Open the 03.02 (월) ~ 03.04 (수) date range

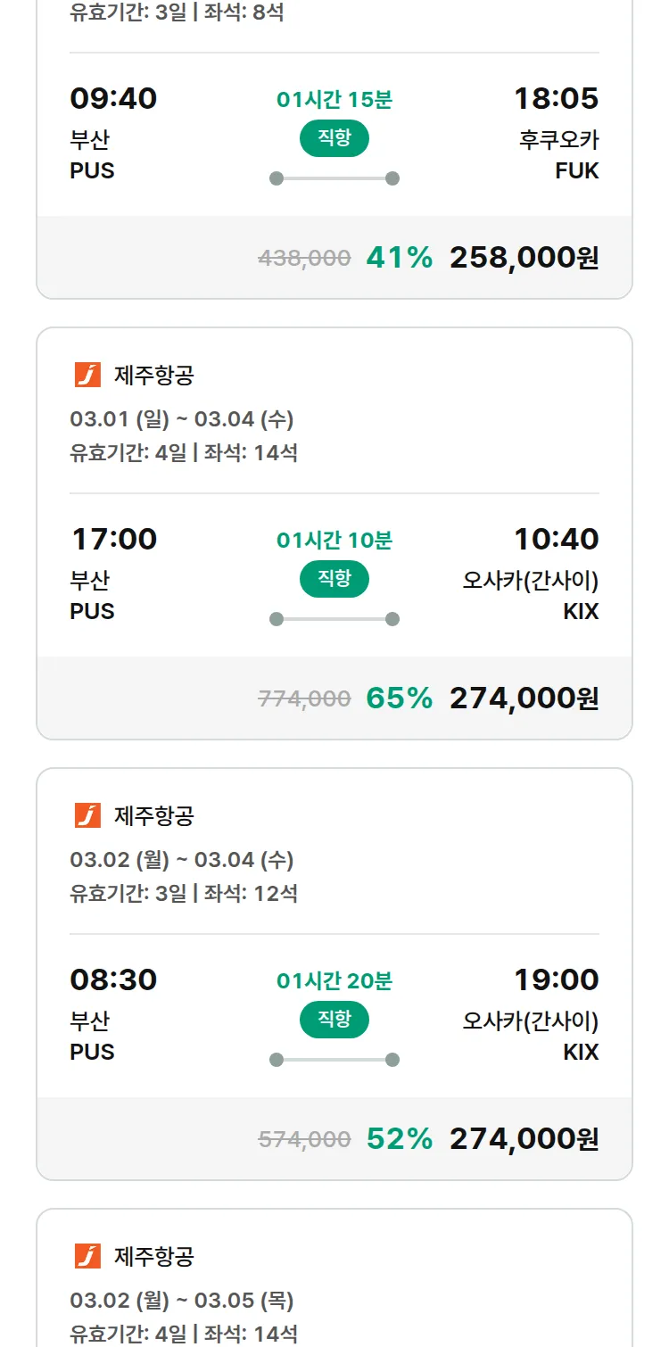coord(182,860)
